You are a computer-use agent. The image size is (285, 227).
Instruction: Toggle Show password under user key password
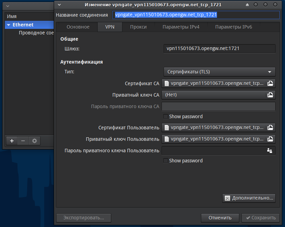click(x=166, y=161)
